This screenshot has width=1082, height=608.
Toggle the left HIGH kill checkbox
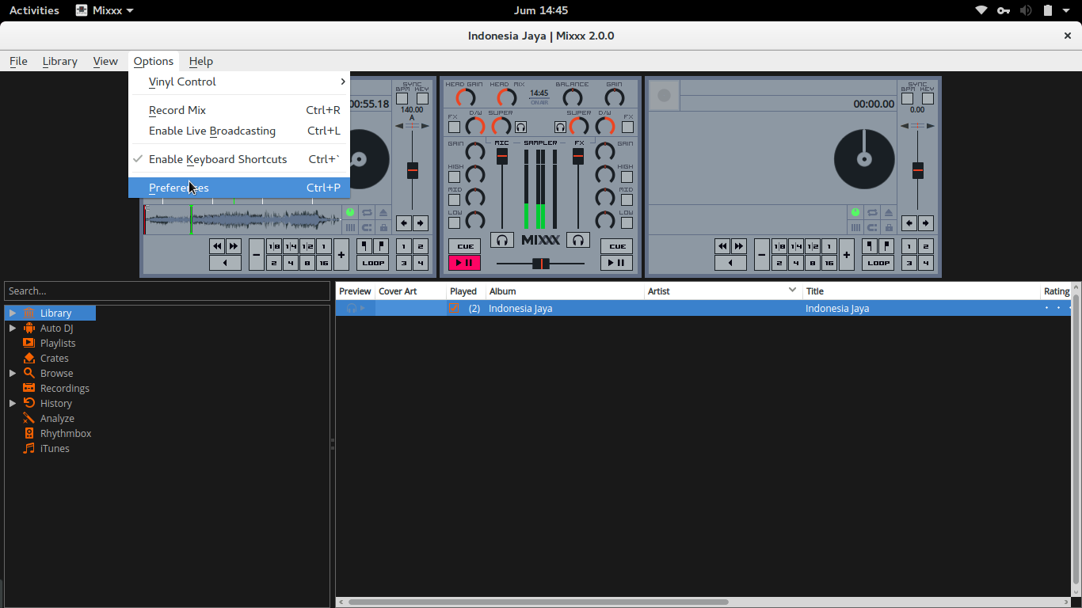[454, 177]
